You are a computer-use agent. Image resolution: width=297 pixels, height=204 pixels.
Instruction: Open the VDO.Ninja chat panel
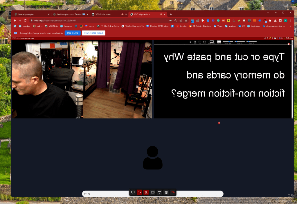pos(133,192)
